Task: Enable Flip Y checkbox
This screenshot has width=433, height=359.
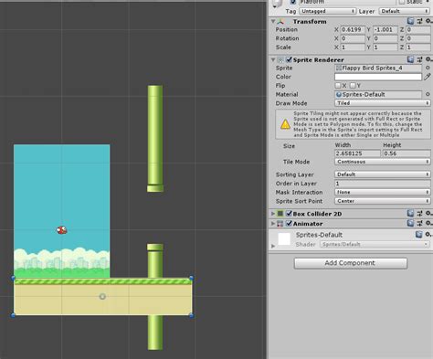Action: point(353,85)
